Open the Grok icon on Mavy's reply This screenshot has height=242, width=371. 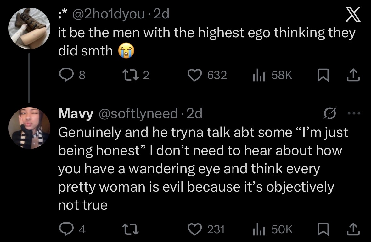pos(331,113)
